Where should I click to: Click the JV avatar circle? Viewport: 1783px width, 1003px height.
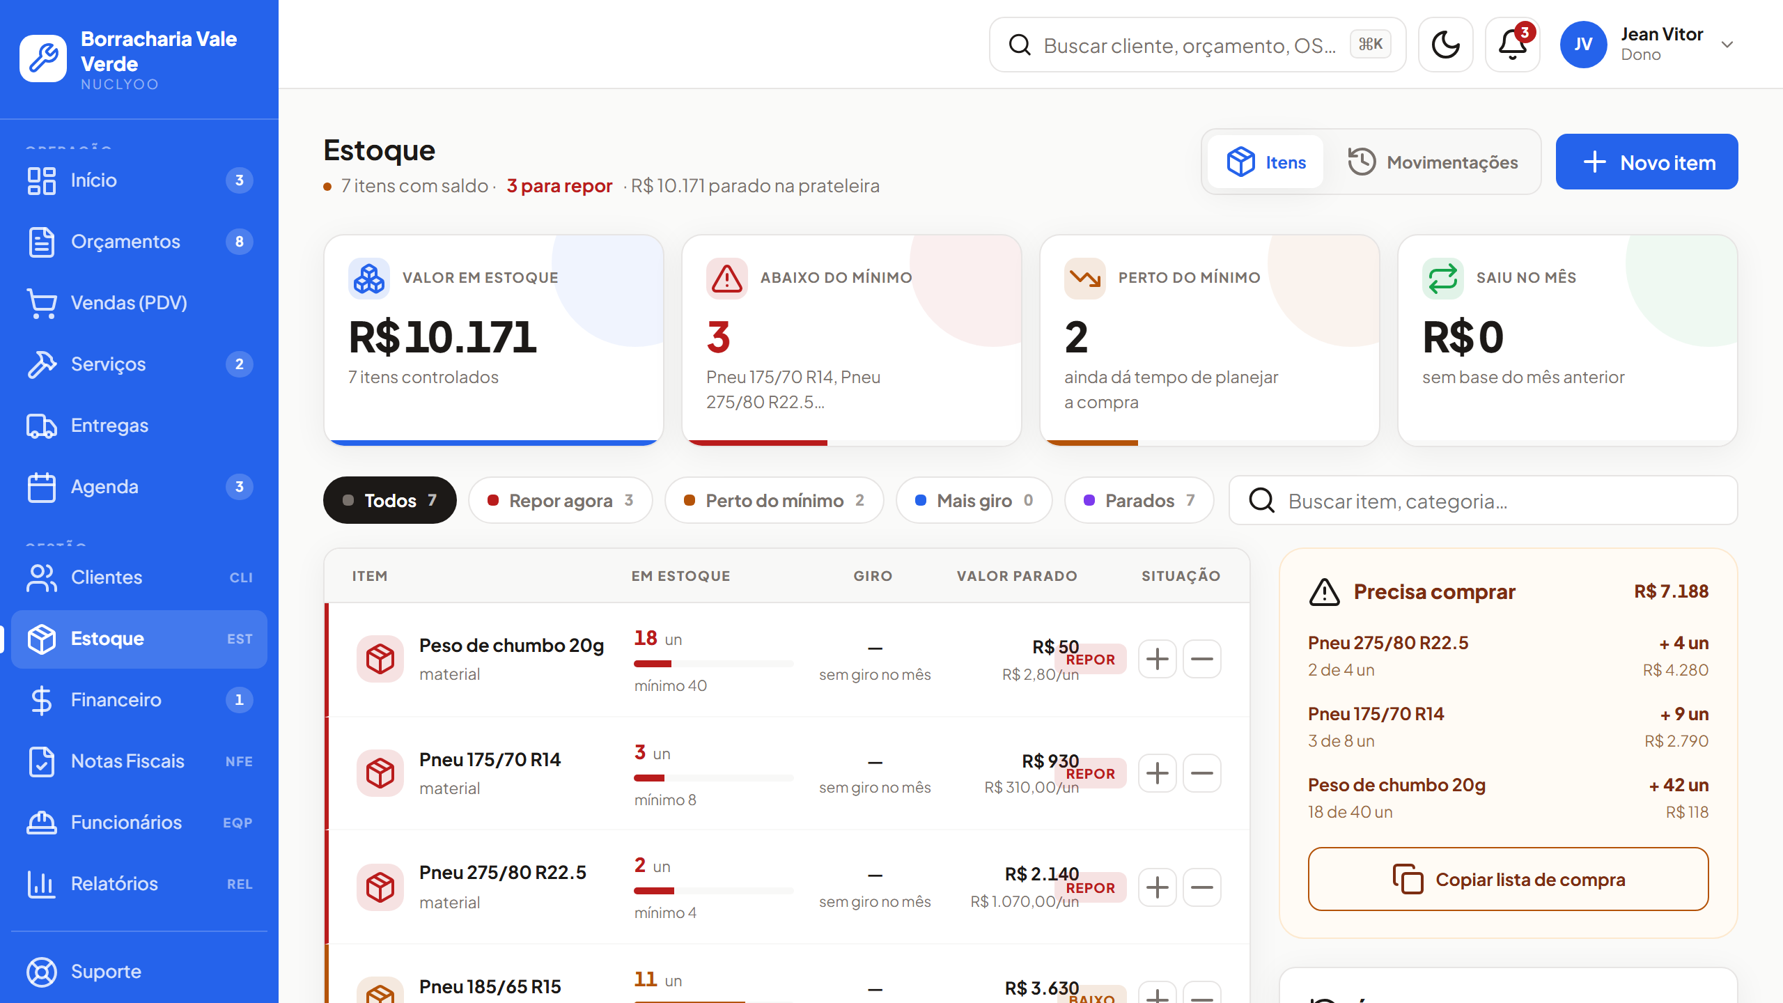pos(1583,45)
